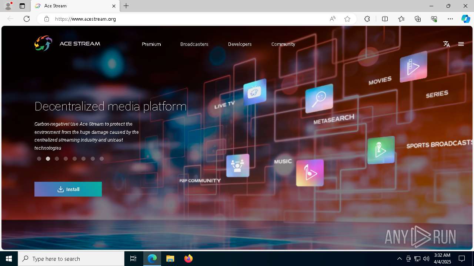The width and height of the screenshot is (474, 266).
Task: Click the METASEARCH label
Action: point(334,119)
